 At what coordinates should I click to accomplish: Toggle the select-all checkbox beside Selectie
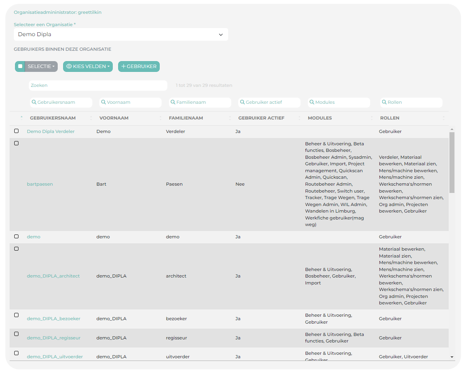(x=20, y=66)
